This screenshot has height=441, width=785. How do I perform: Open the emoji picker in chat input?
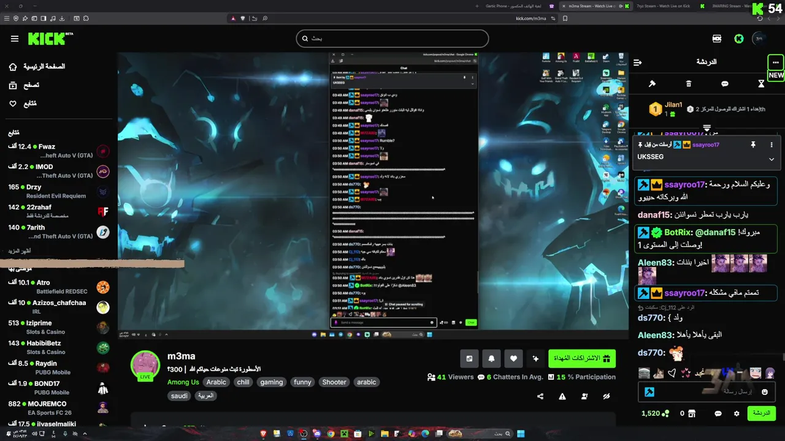point(764,392)
